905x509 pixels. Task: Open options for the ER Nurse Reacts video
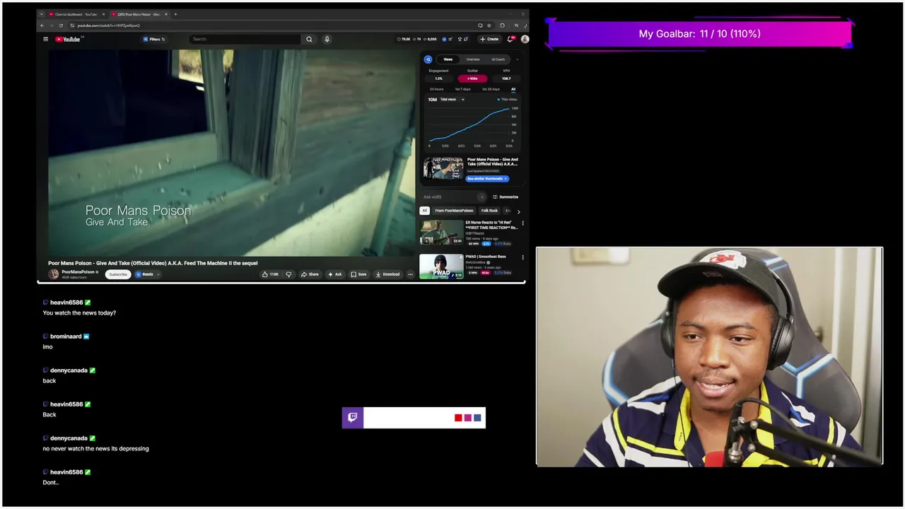tap(522, 223)
